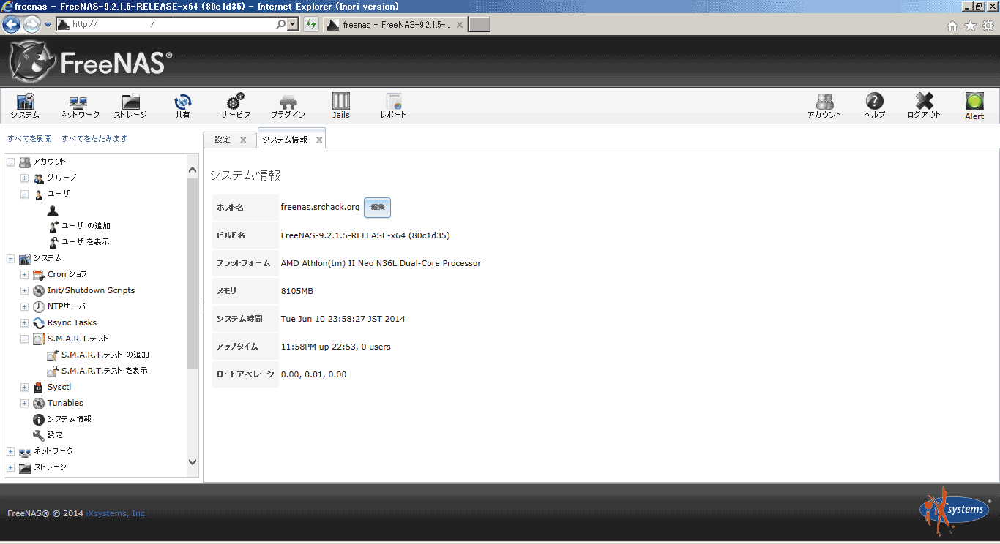Switch to the 設定 tab
1000x544 pixels.
pos(223,140)
